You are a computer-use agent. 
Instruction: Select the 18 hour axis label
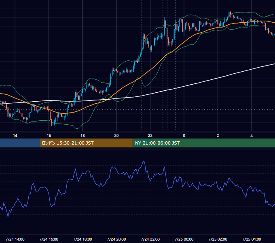point(82,136)
